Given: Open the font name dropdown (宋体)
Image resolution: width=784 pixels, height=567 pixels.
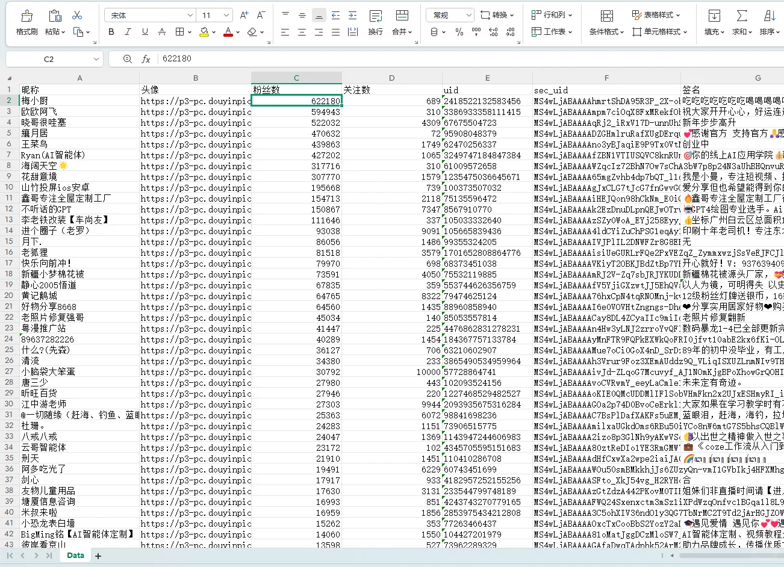Looking at the screenshot, I should (190, 15).
